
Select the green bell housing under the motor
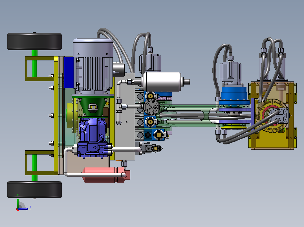point(93,107)
